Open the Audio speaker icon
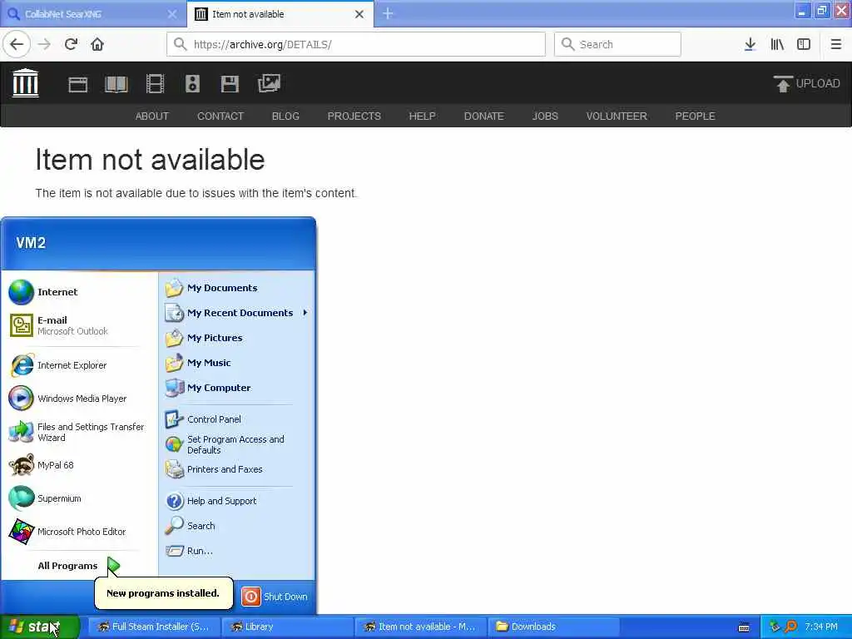 point(192,84)
